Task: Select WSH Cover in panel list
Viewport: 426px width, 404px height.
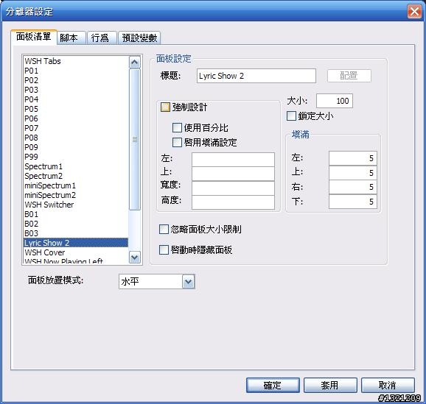Action: 76,252
